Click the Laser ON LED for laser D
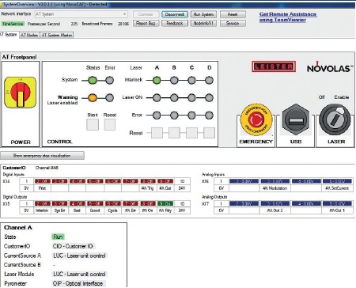356x288 pixels. [x=209, y=98]
